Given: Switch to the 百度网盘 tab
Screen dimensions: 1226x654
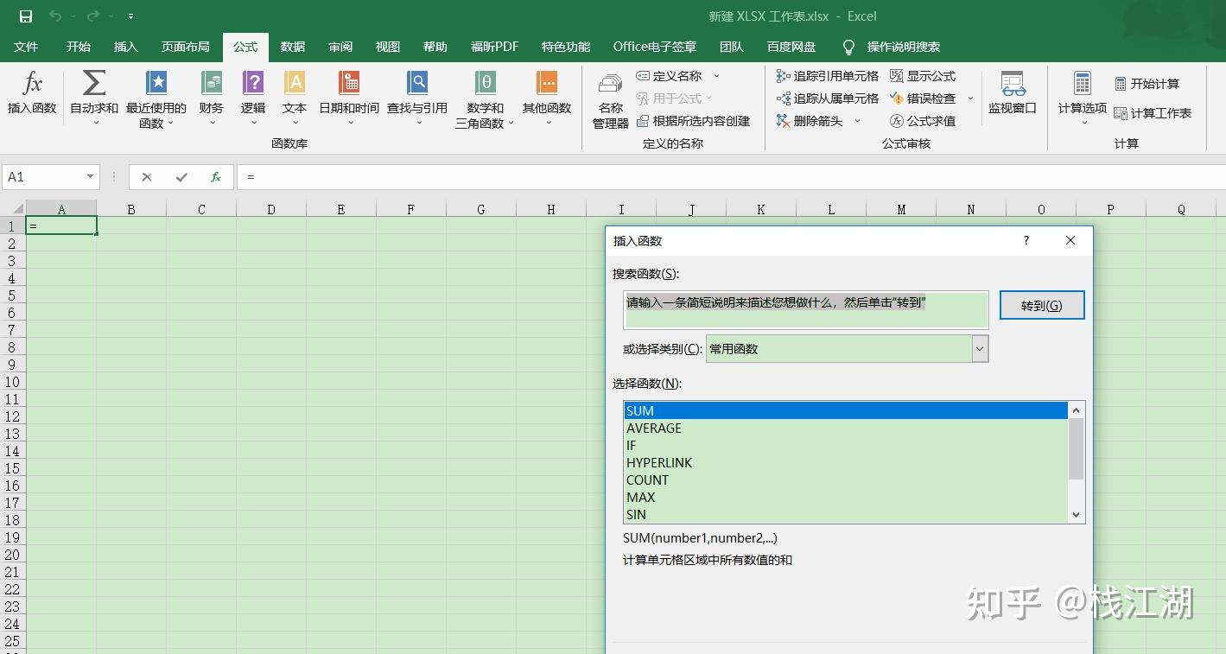Looking at the screenshot, I should [x=791, y=47].
